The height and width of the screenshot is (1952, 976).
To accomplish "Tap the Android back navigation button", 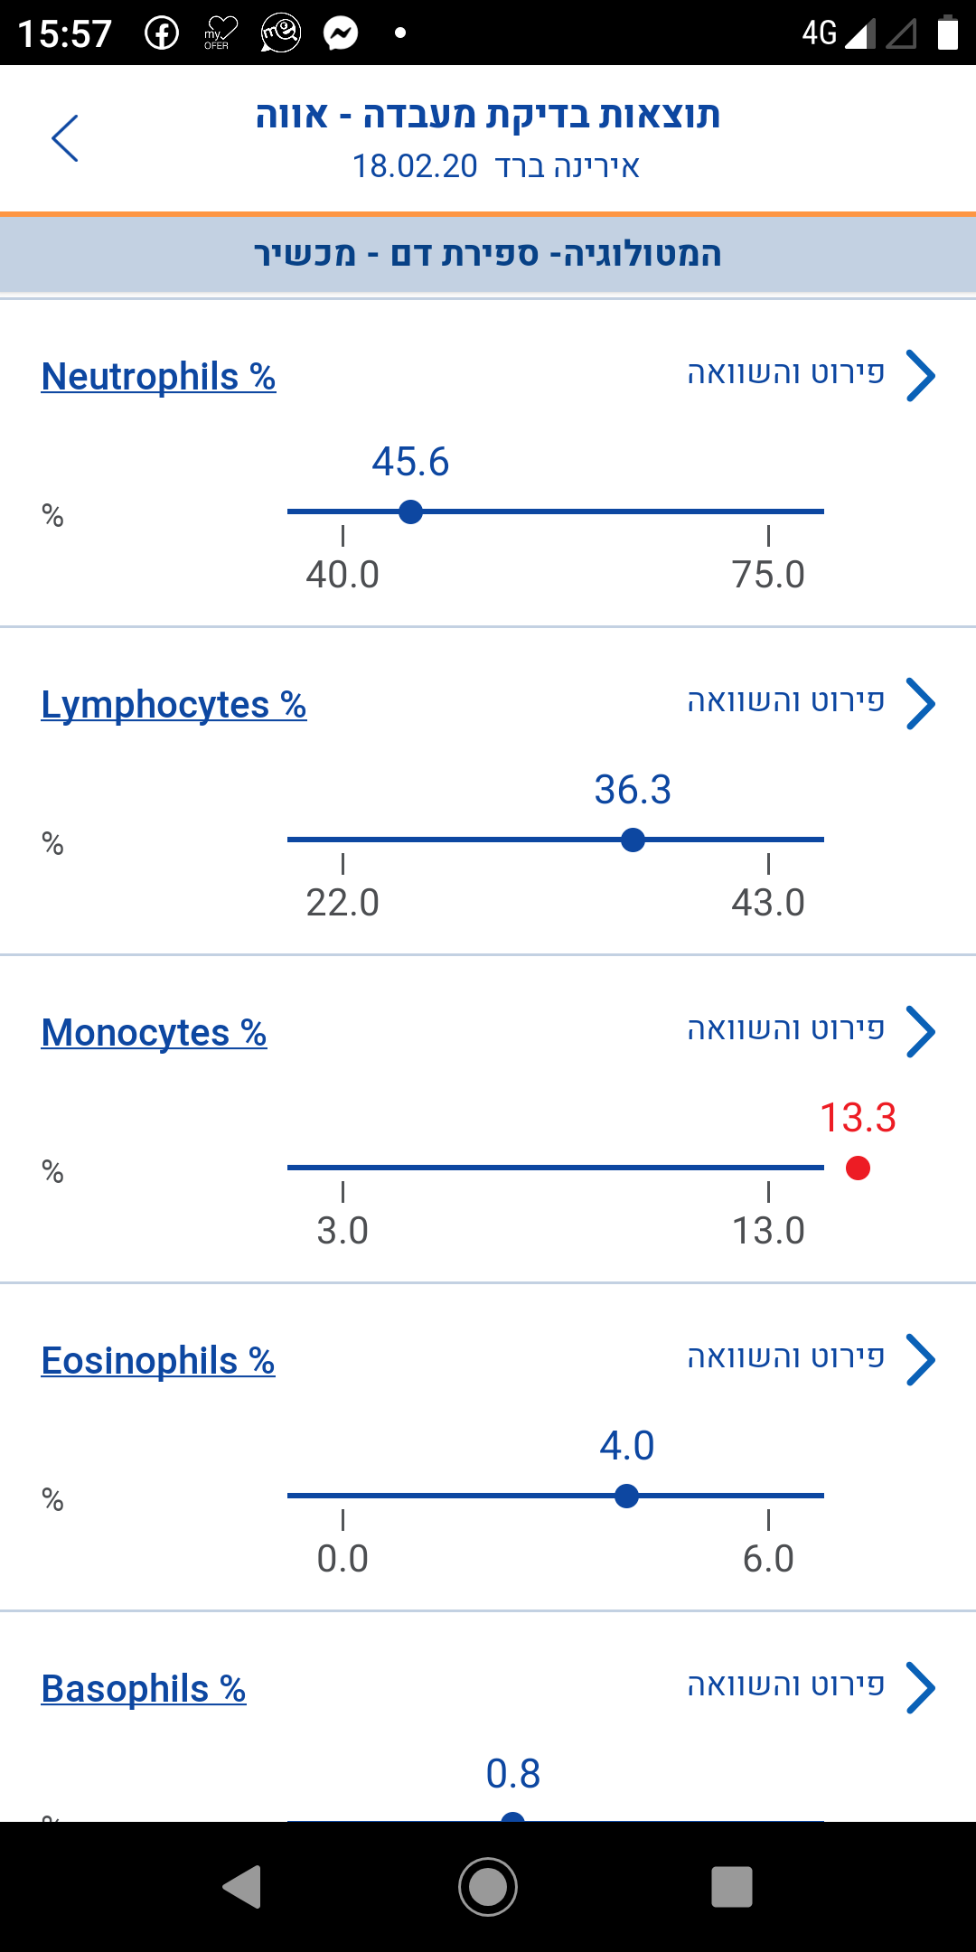I will tap(242, 1887).
